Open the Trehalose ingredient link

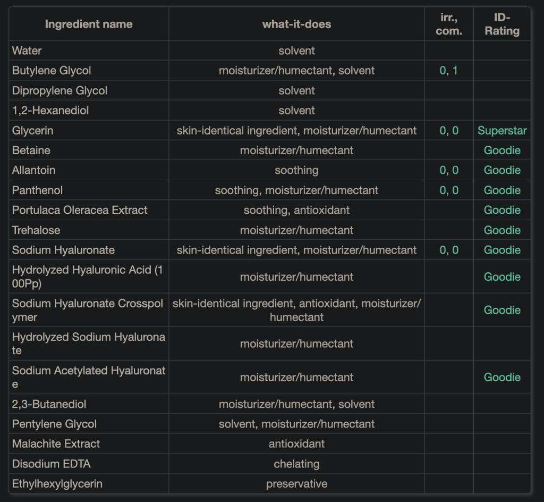tap(36, 230)
